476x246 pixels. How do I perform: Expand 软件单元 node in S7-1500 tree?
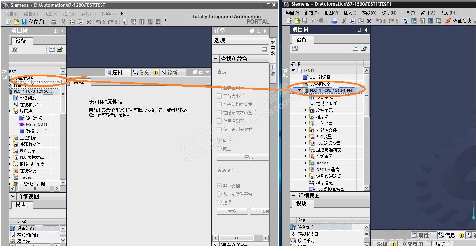pos(306,110)
